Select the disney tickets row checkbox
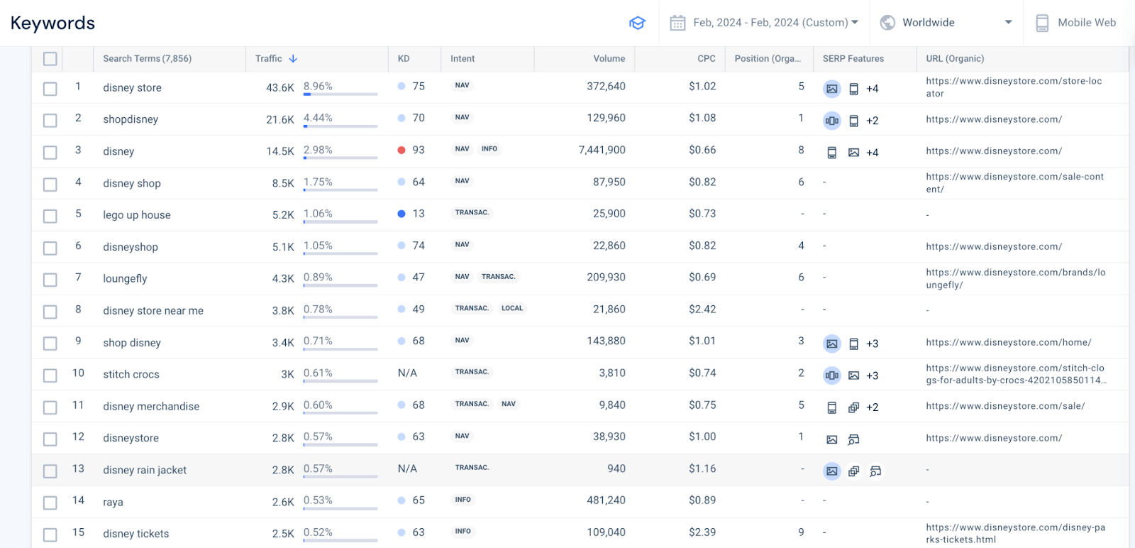The image size is (1135, 548). (x=50, y=535)
